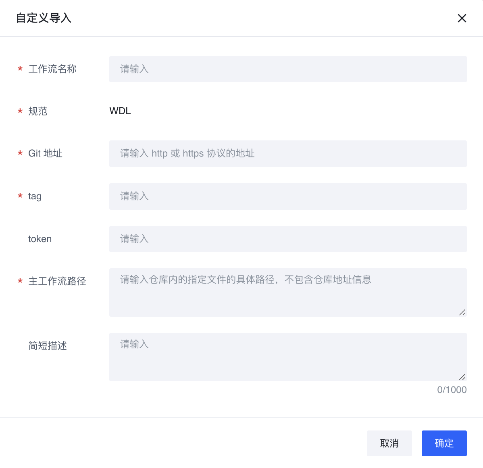Click the WDL specification value
Screen dimensions: 483x468
pyautogui.click(x=120, y=111)
